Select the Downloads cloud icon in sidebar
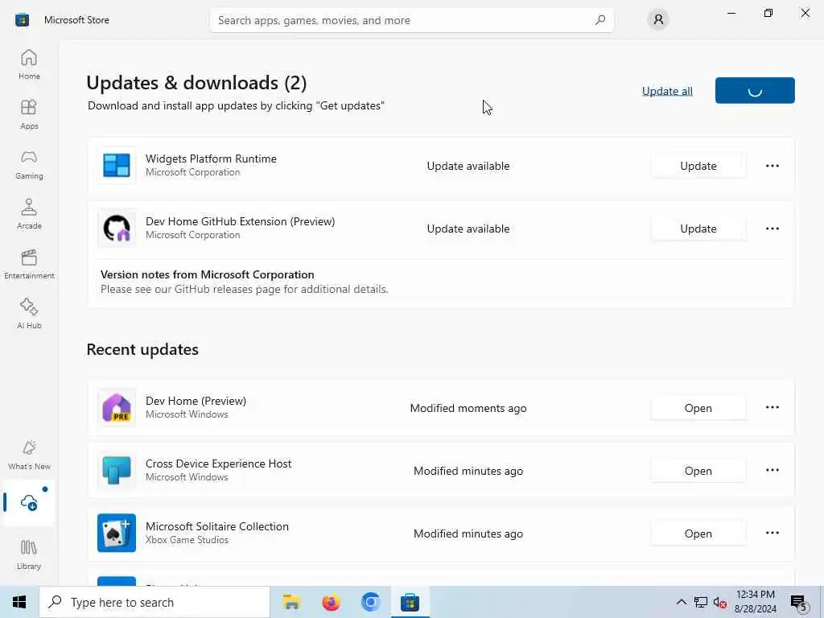 coord(29,502)
